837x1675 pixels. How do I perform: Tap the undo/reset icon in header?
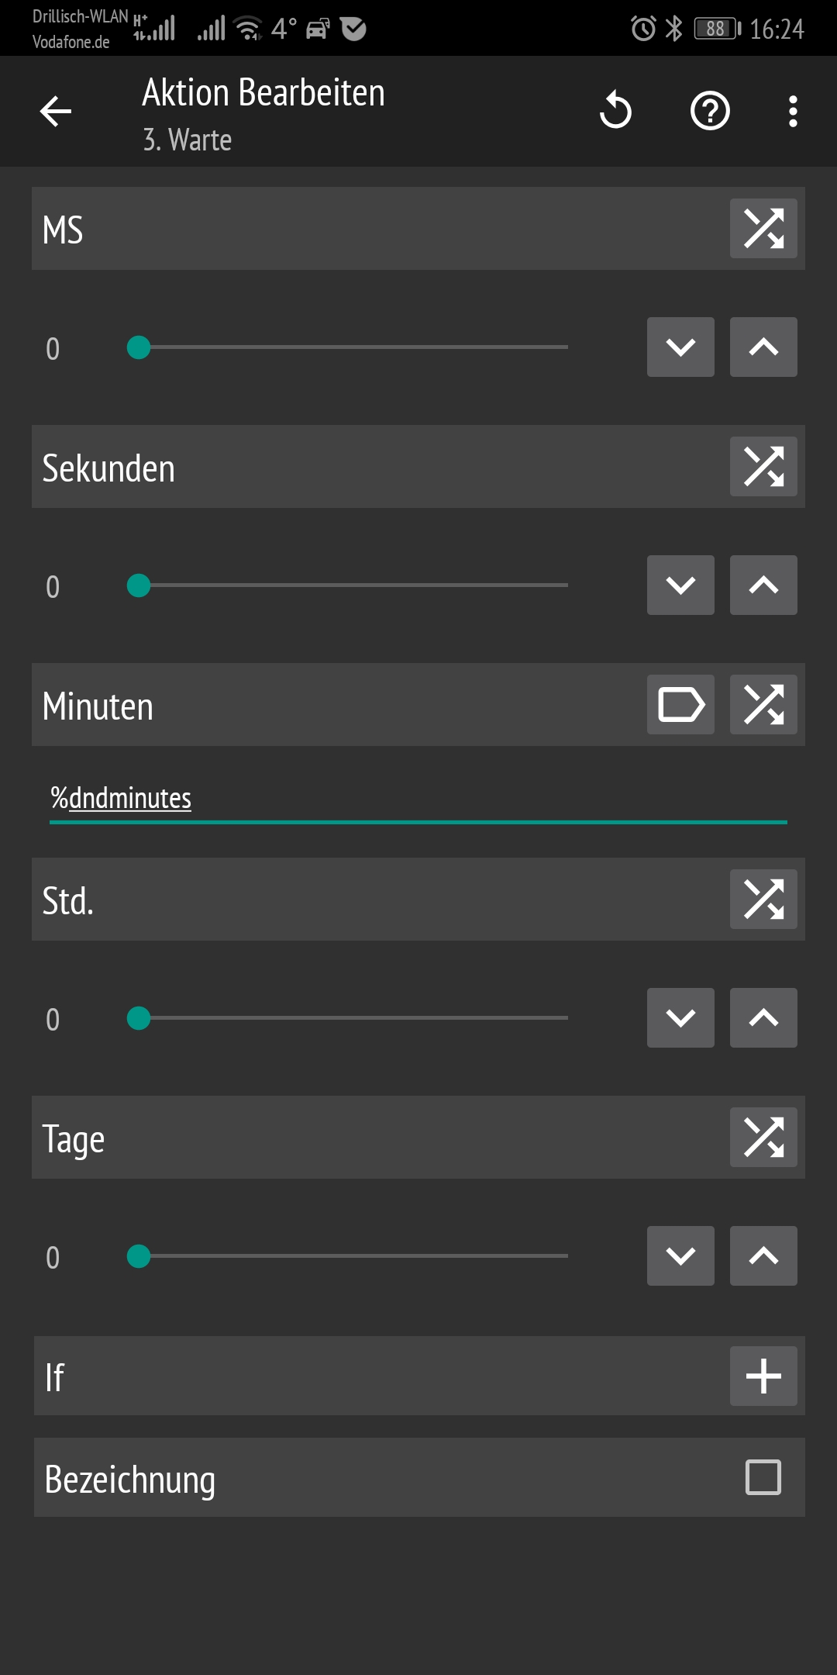coord(616,111)
